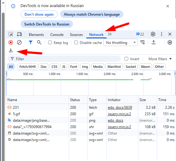Viewport: 176px width, 161px height.
Task: Close the DevTools panel
Action: pyautogui.click(x=170, y=34)
